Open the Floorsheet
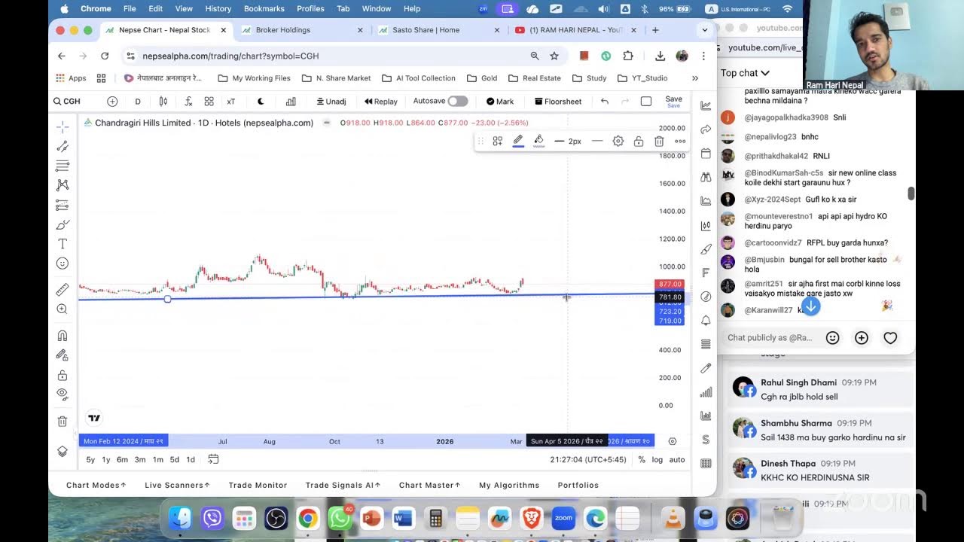964x542 pixels. (x=558, y=102)
